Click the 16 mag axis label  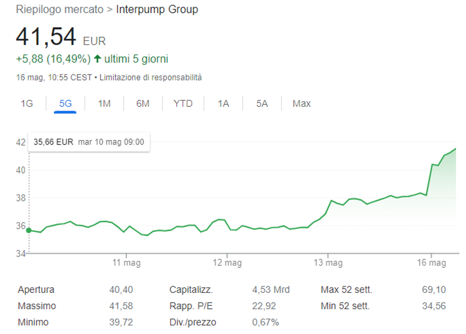pos(432,263)
